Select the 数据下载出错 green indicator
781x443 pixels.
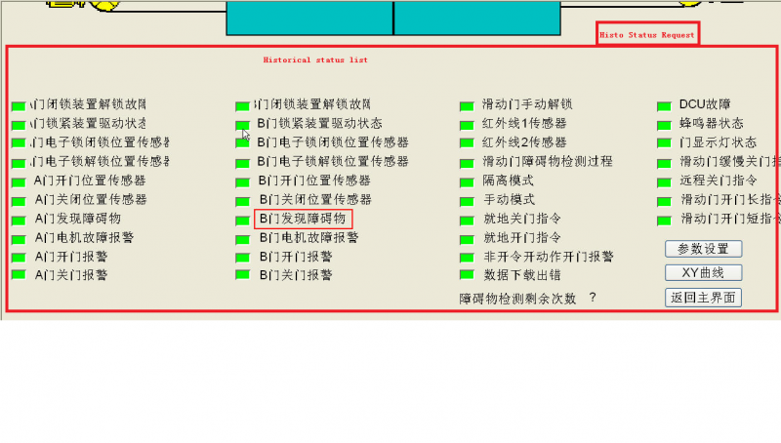[x=467, y=275]
